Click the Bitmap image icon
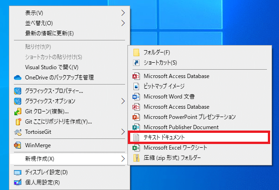Viewport: 279px width, 190px height. pyautogui.click(x=136, y=86)
